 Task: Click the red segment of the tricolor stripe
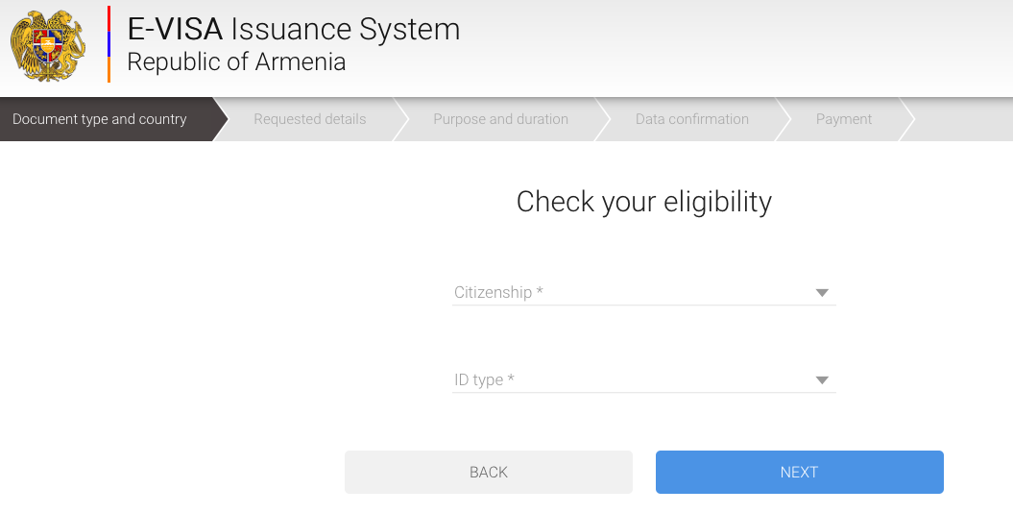click(109, 17)
